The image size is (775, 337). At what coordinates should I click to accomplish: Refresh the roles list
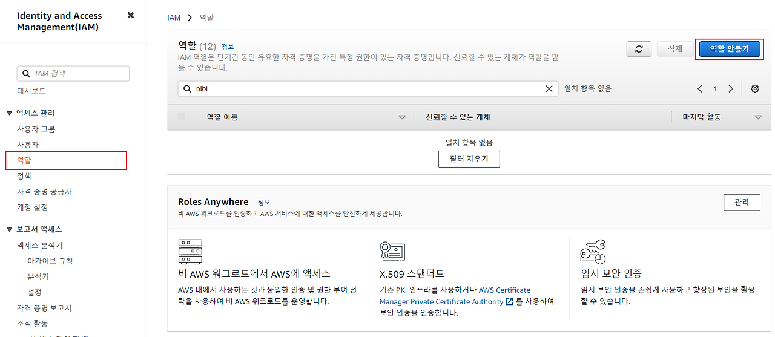[639, 49]
